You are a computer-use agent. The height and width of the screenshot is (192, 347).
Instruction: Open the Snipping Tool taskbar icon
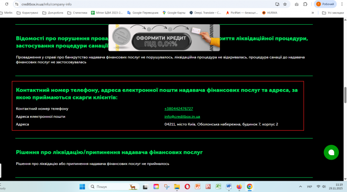[167, 187]
